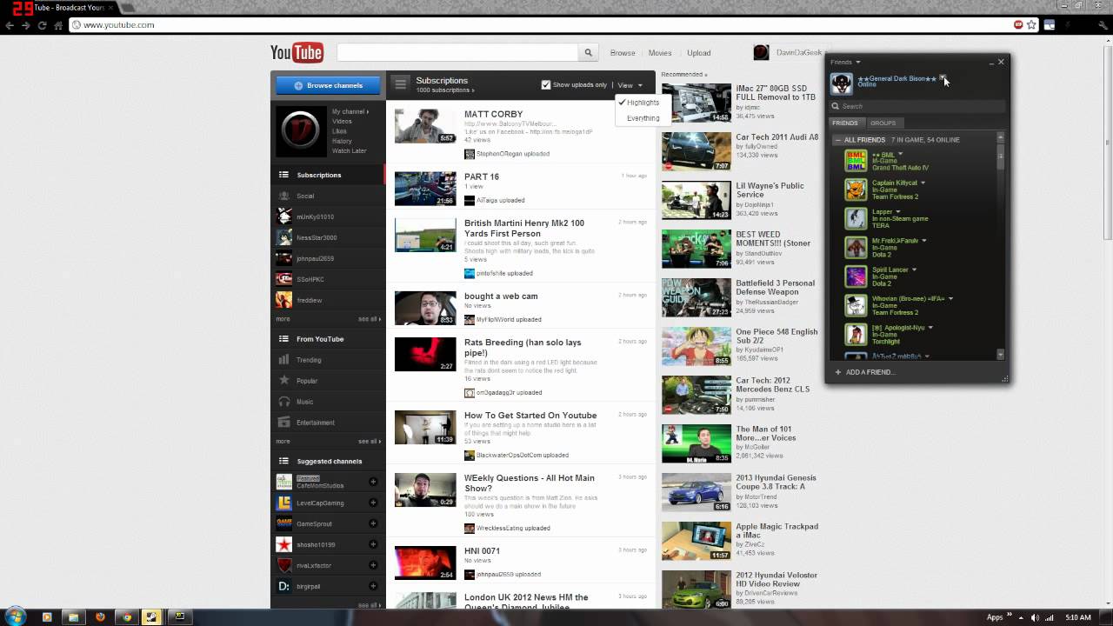Bookmark the page with the star icon
Viewport: 1113px width, 626px height.
pos(1032,25)
